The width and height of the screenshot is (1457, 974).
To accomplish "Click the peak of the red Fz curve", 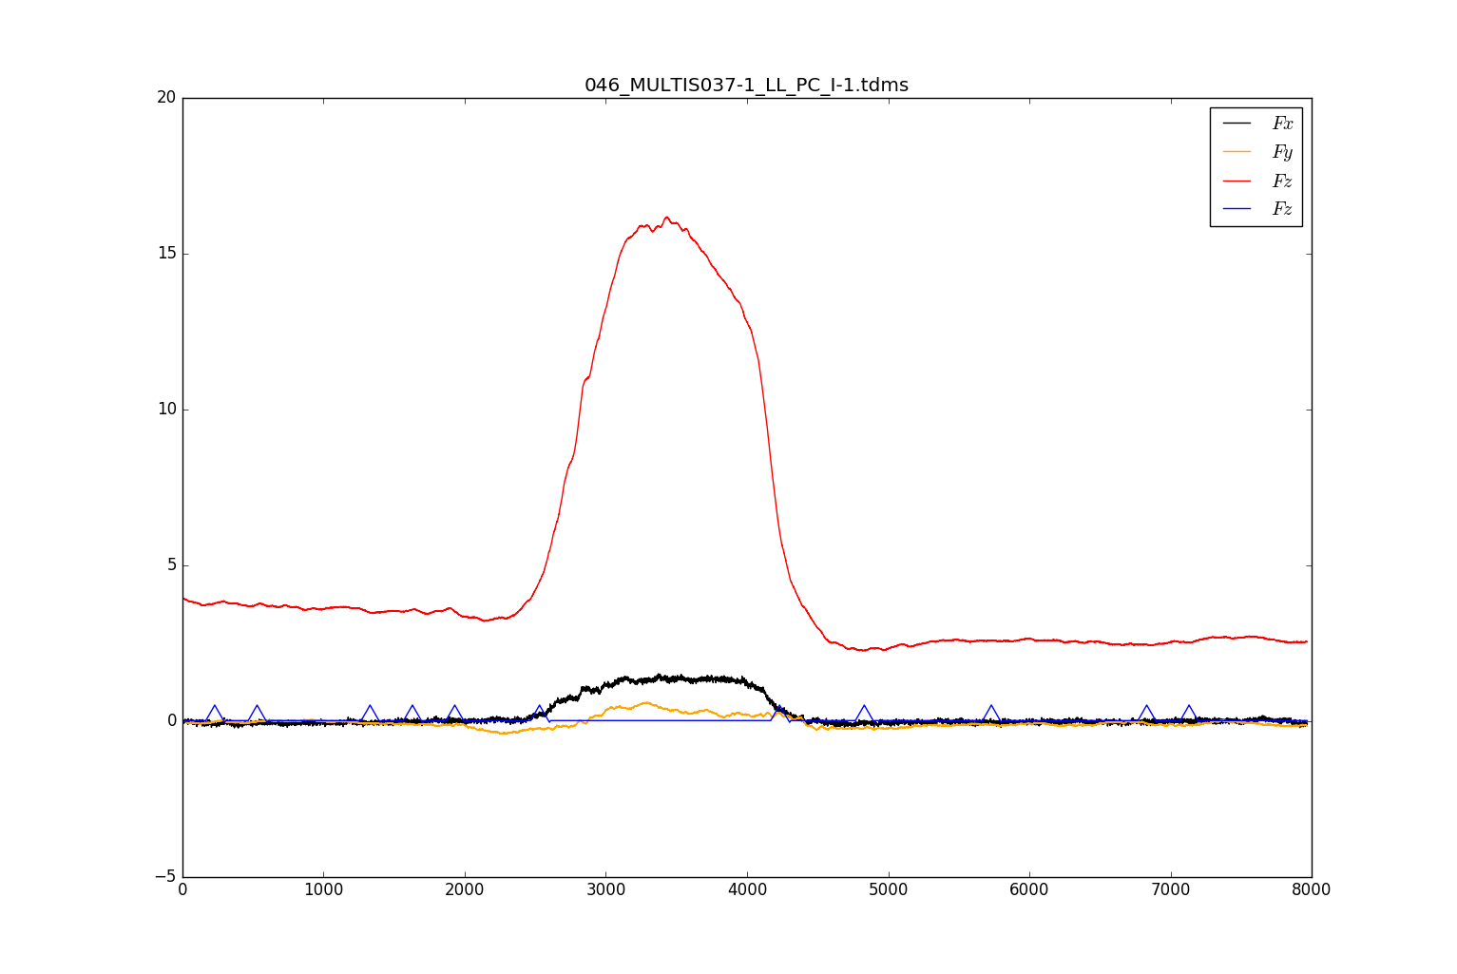I will click(x=666, y=218).
